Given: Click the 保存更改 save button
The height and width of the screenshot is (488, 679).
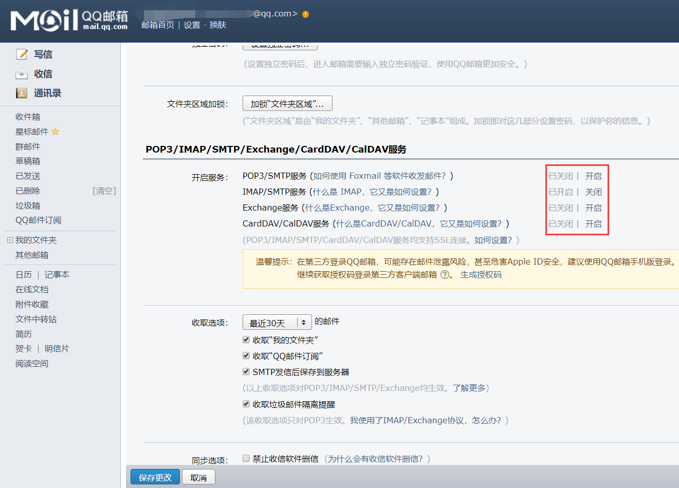Looking at the screenshot, I should pos(155,477).
